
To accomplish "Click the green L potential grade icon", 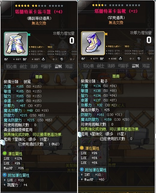I will (x=4, y=153).
